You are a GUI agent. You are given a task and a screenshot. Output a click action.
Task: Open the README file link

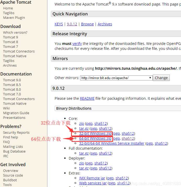(87, 98)
